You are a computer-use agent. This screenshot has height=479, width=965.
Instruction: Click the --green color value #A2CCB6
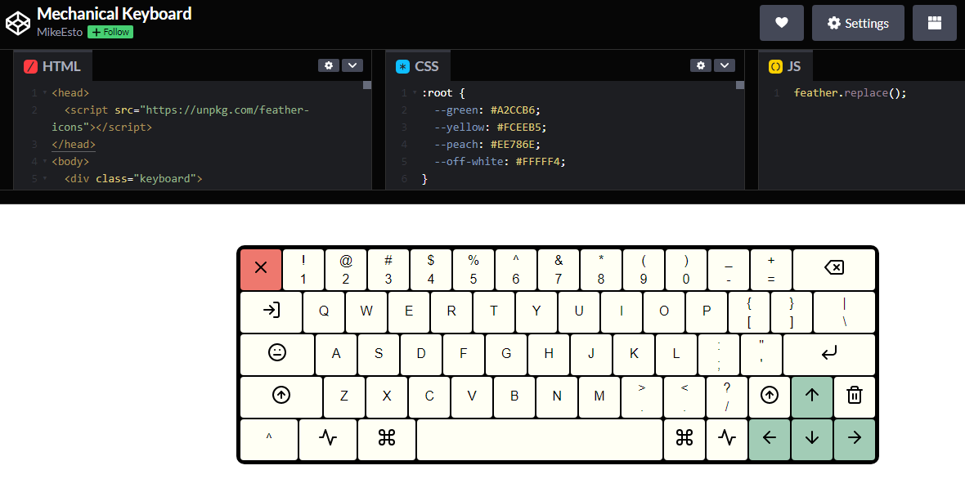(x=514, y=110)
